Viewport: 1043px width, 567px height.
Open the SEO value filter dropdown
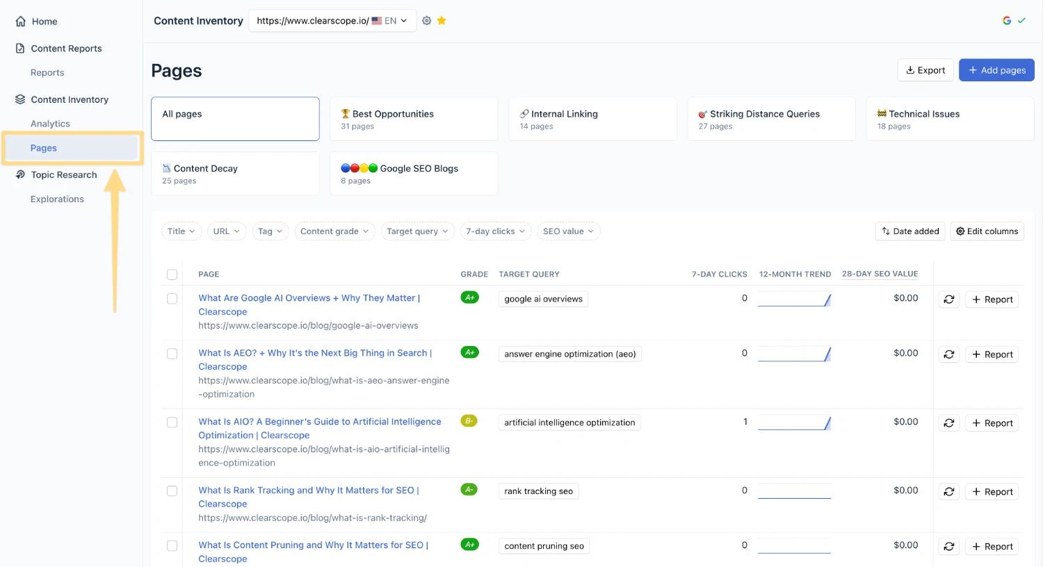click(569, 231)
